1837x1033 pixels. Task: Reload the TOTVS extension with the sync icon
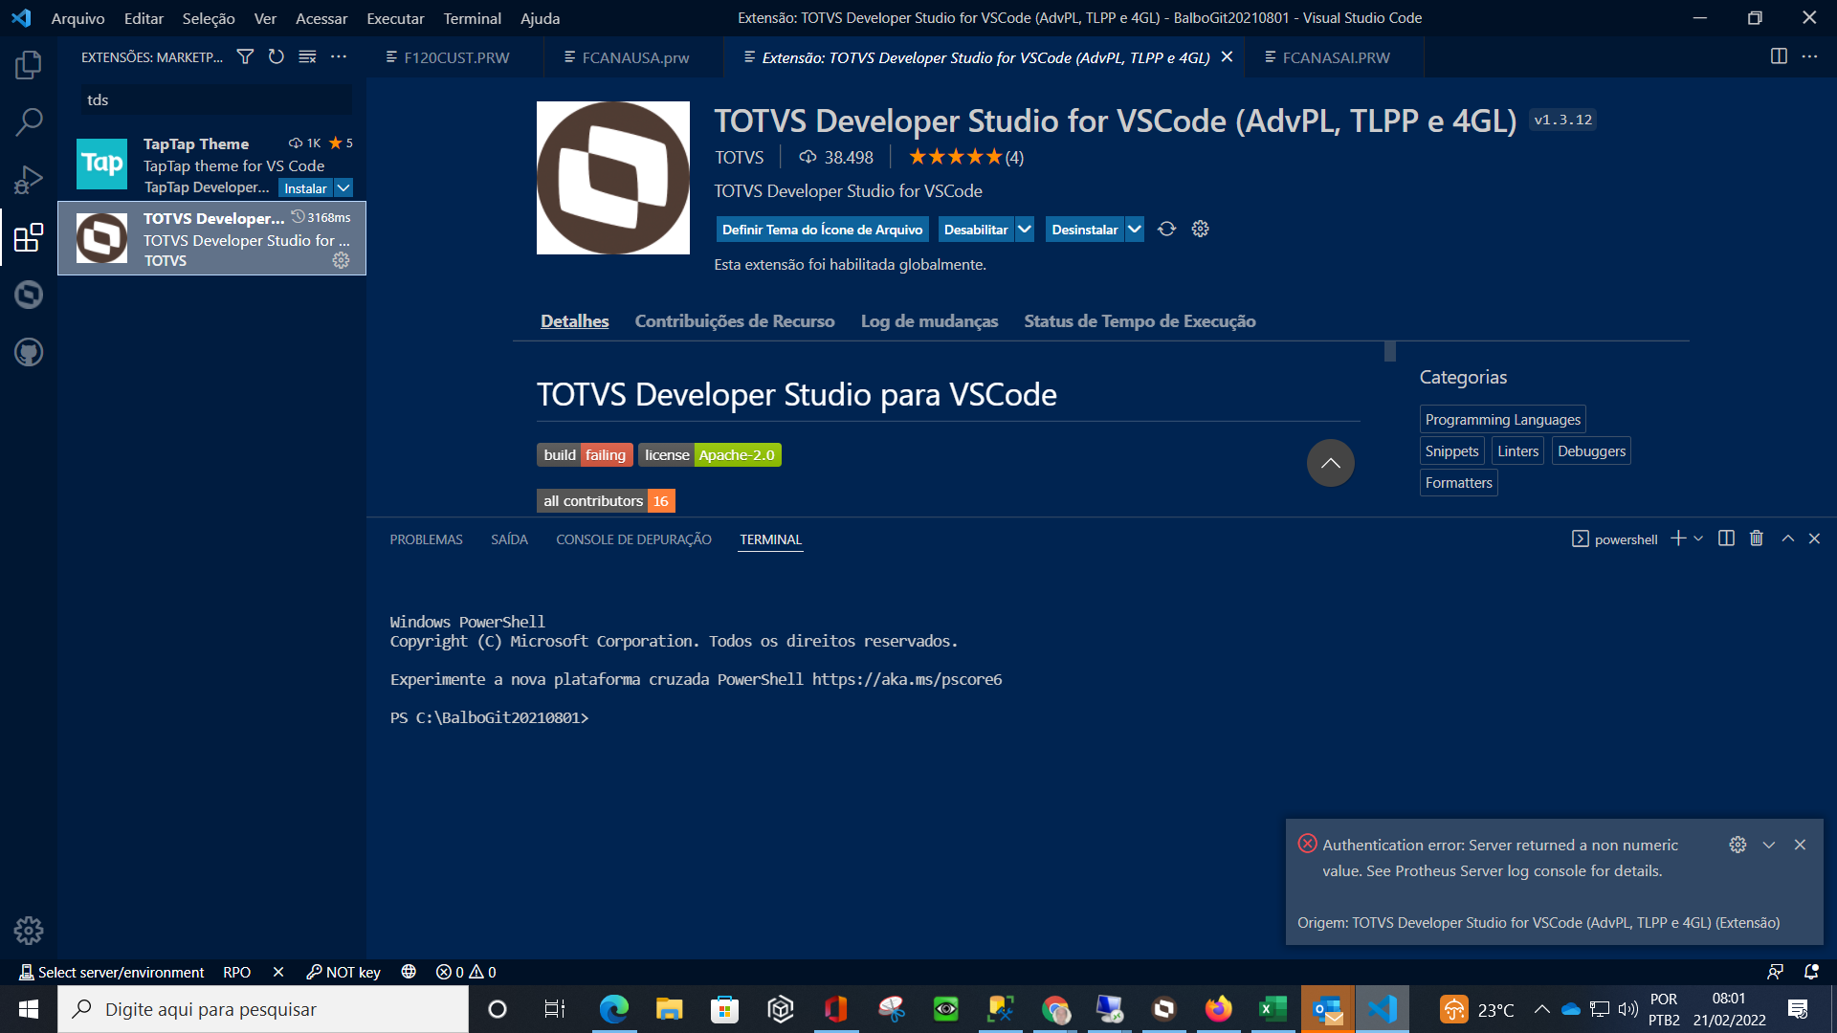click(1166, 229)
